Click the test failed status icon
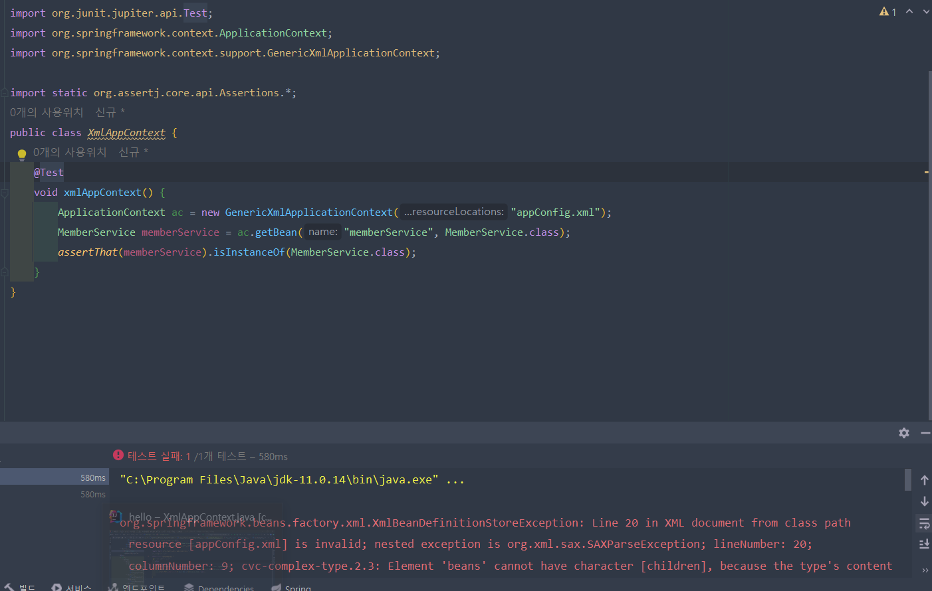The height and width of the screenshot is (591, 932). [118, 455]
